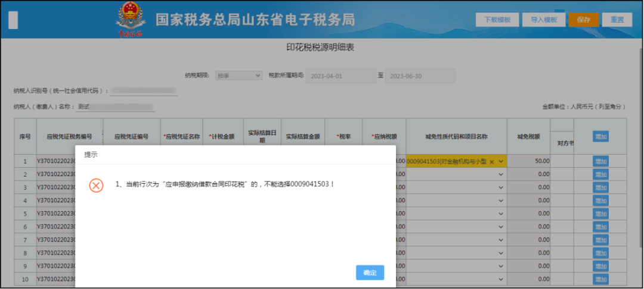Screen dimensions: 644x289
Task: Click the 纳税人名称 field showing 测试
Action: pyautogui.click(x=116, y=107)
